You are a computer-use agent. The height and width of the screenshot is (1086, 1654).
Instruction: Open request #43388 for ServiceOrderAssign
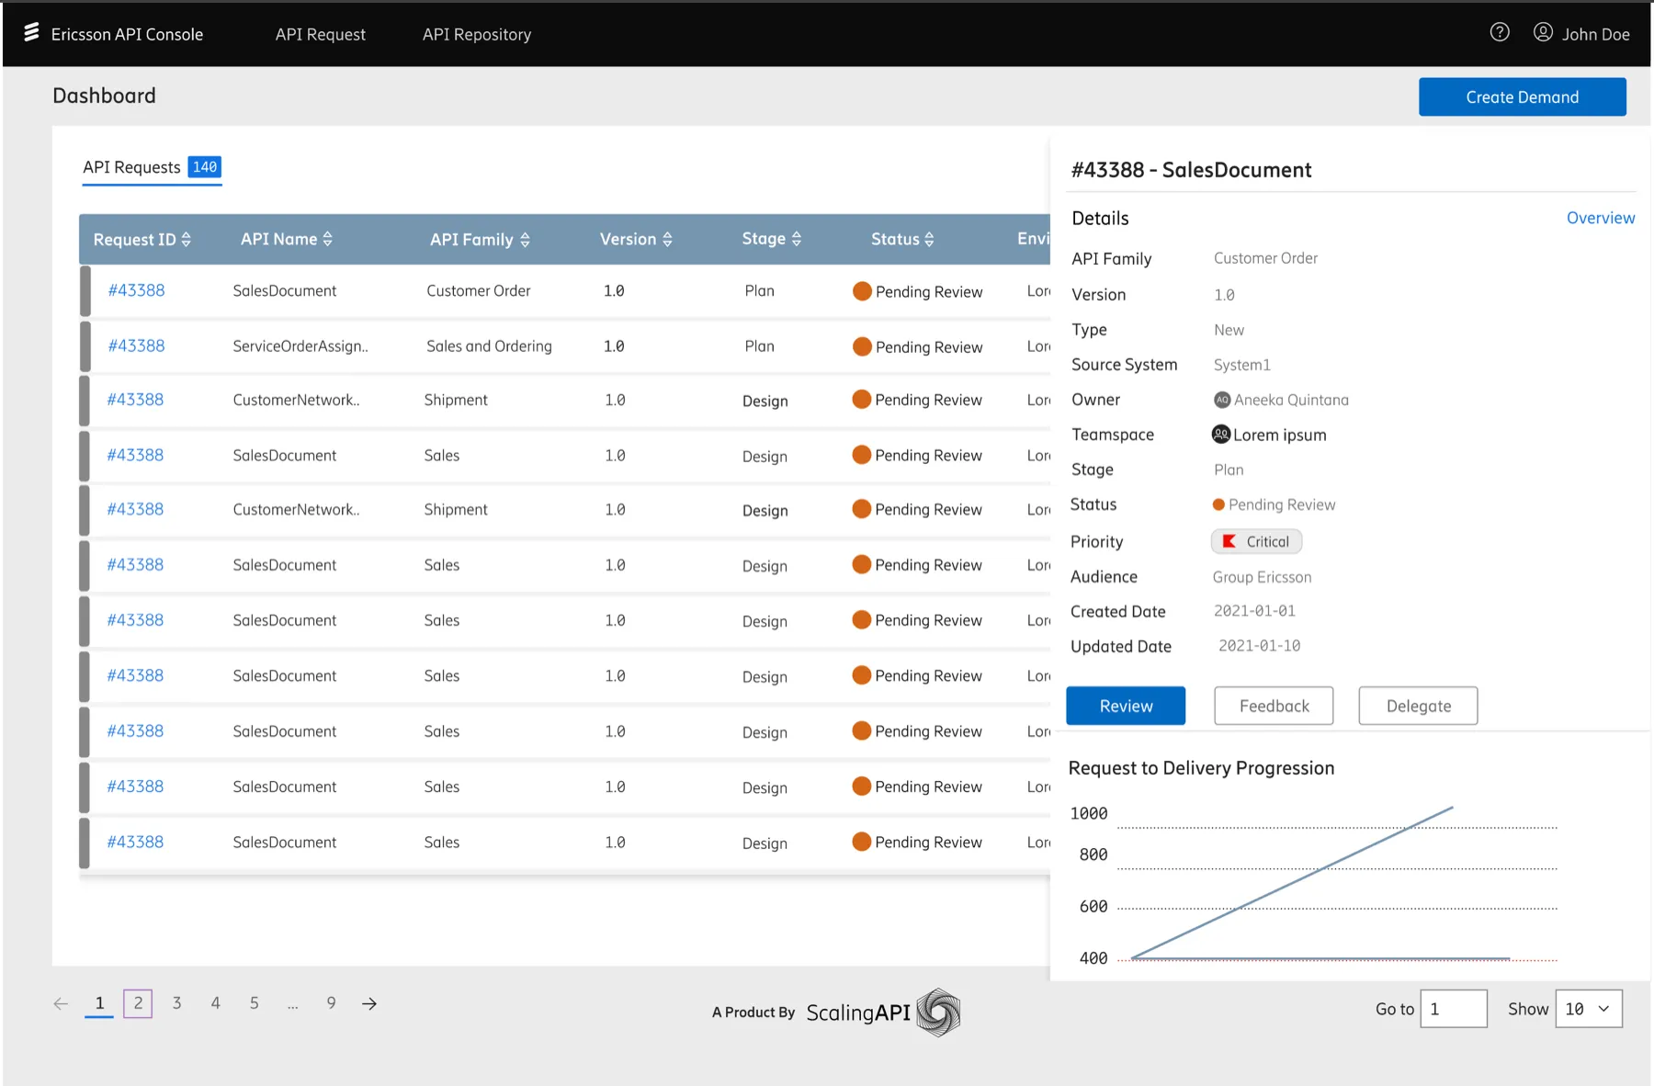point(136,345)
